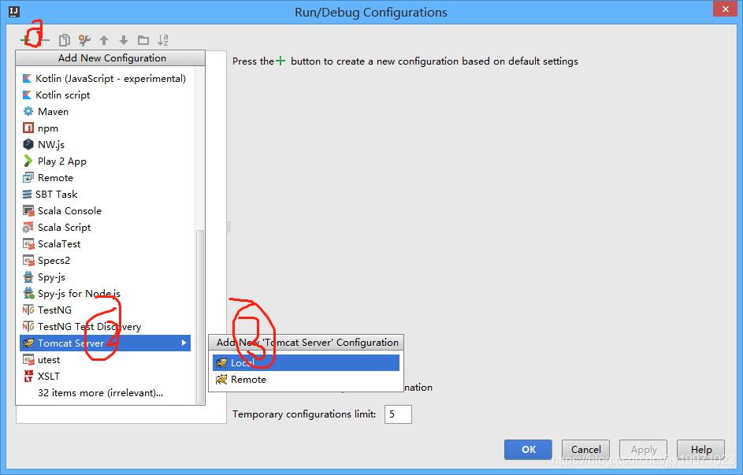743x475 pixels.
Task: Sort configurations alphabetically icon
Action: click(163, 40)
